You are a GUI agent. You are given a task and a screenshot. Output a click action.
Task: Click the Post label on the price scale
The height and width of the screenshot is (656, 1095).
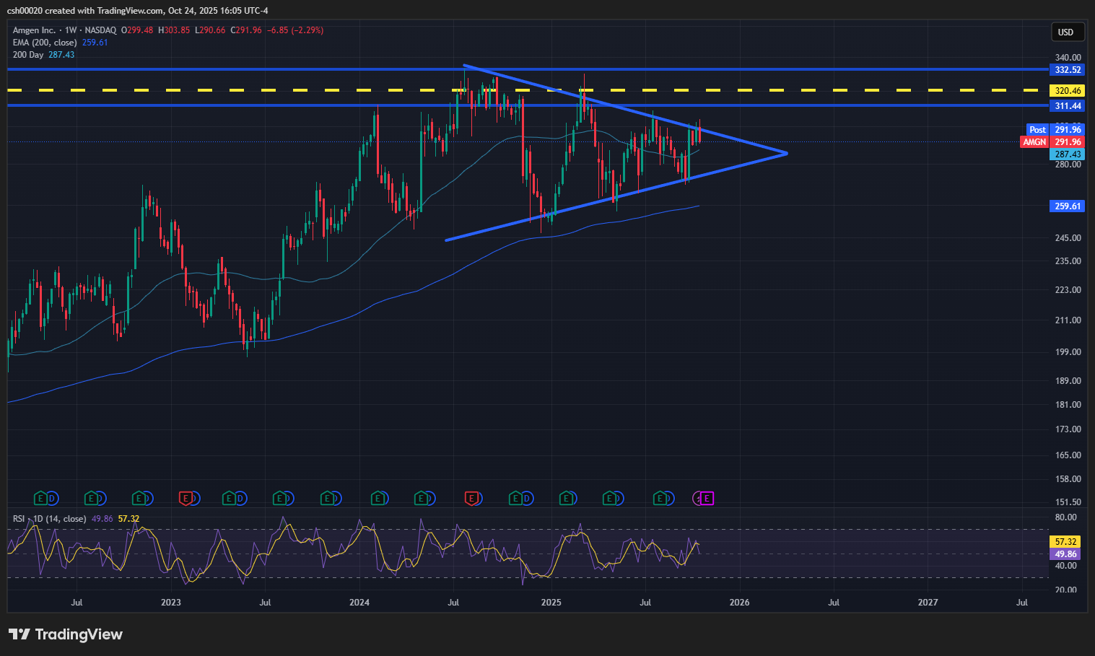[x=1037, y=130]
